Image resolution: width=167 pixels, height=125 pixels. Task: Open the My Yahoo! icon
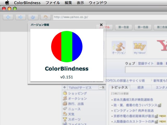140,46
